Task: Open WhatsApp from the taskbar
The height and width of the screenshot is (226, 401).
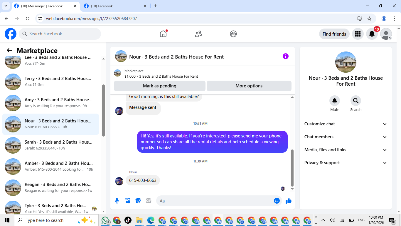Action: [105, 220]
